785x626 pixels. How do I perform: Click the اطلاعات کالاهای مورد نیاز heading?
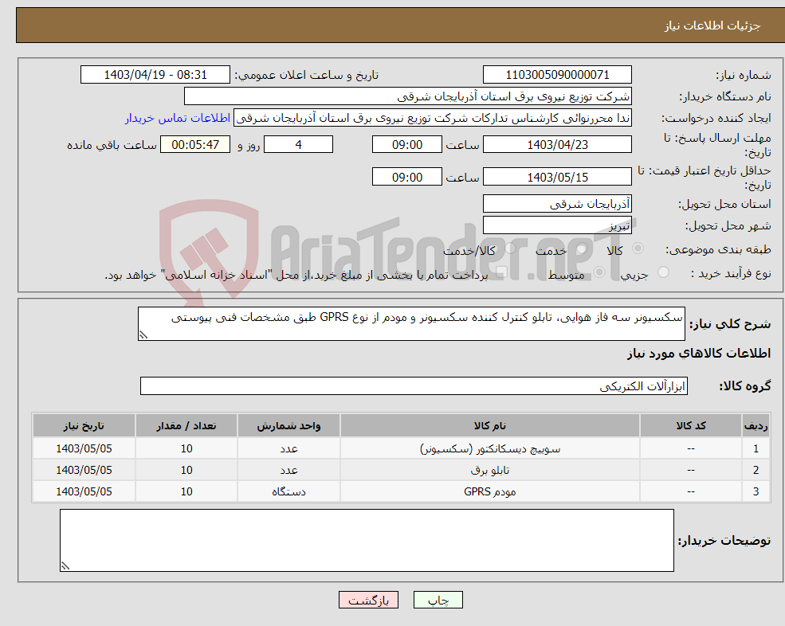pyautogui.click(x=699, y=354)
